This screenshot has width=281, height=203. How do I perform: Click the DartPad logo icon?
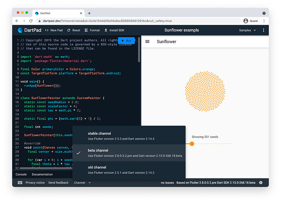21,30
